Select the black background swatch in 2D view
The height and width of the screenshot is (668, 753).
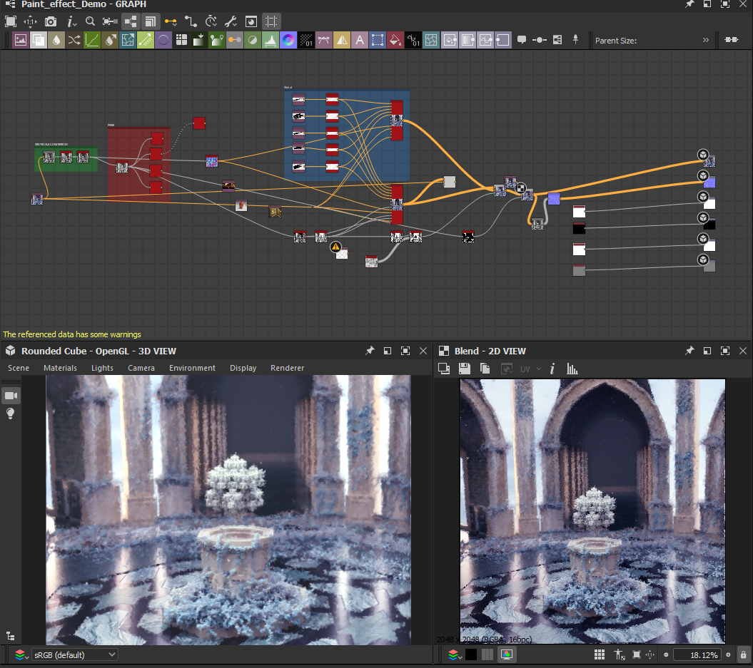point(471,654)
